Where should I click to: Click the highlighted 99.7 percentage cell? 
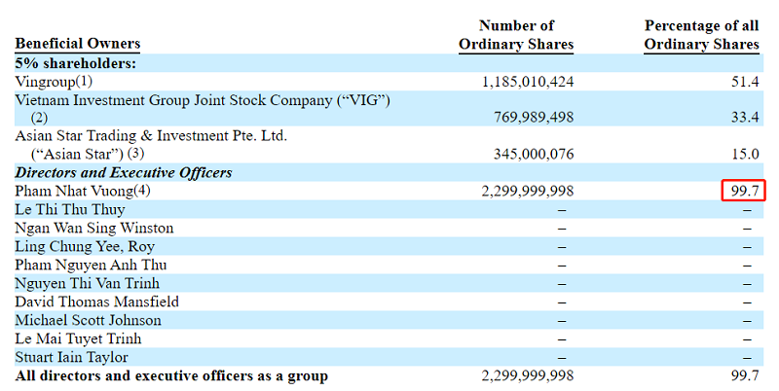(x=744, y=191)
